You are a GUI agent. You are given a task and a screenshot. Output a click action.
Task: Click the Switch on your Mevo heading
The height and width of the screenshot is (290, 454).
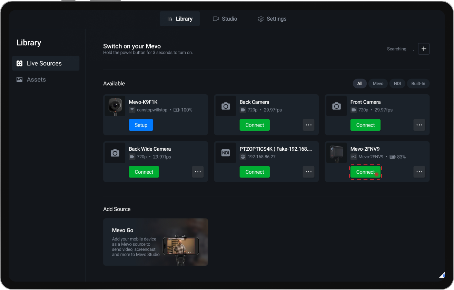tap(132, 46)
